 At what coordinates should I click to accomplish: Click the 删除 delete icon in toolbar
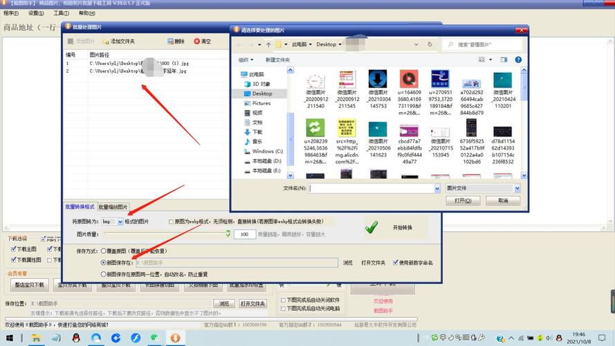tap(169, 42)
